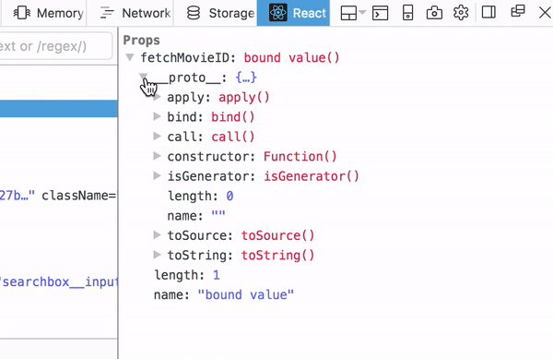Collapse the __proto__ object
This screenshot has width=553, height=359.
[x=143, y=77]
